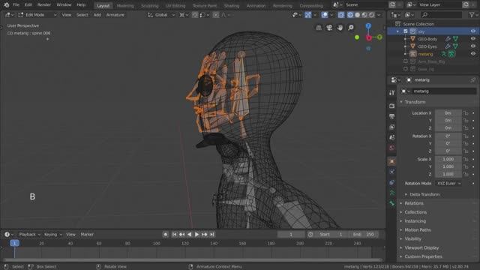Screen dimensions: 480x270
Task: Click the GEO-Body mesh icon in outliner
Action: click(413, 39)
